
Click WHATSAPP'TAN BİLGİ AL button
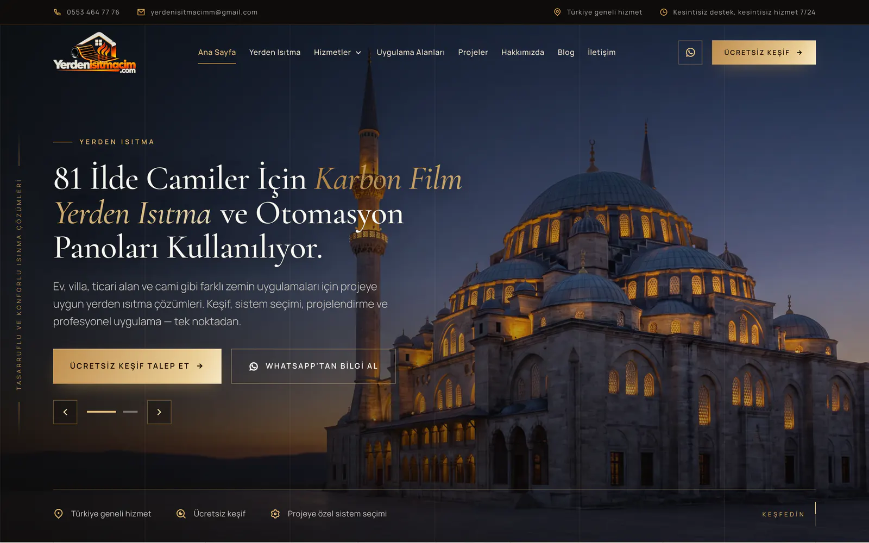(x=313, y=366)
